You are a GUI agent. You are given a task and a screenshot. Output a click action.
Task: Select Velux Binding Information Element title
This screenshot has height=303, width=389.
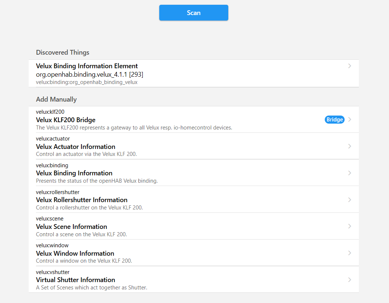coord(87,66)
